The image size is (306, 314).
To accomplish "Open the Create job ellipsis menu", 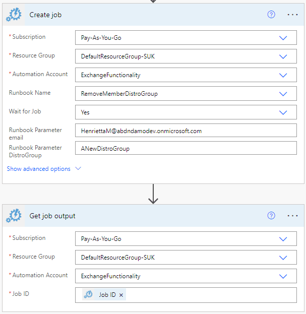I will [292, 15].
